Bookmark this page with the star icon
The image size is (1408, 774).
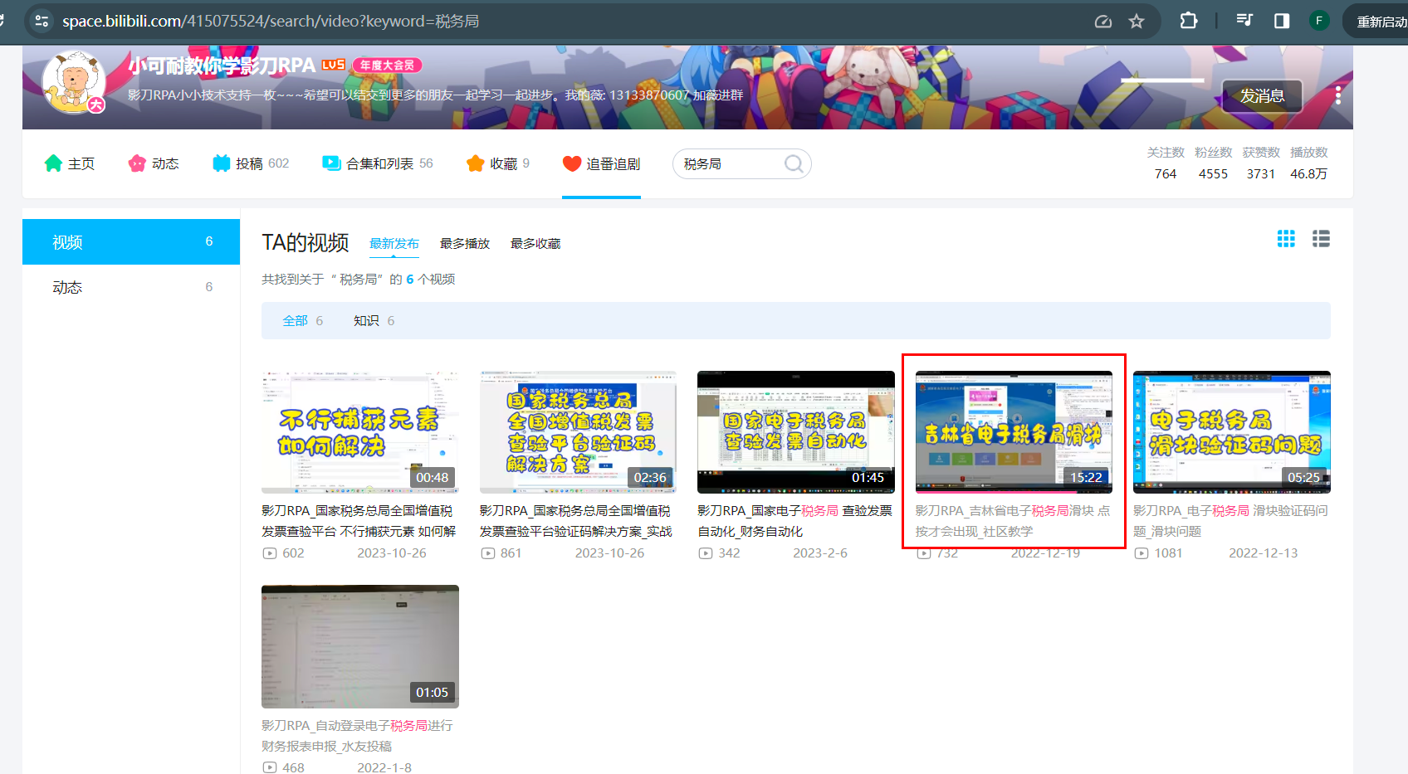click(1137, 22)
